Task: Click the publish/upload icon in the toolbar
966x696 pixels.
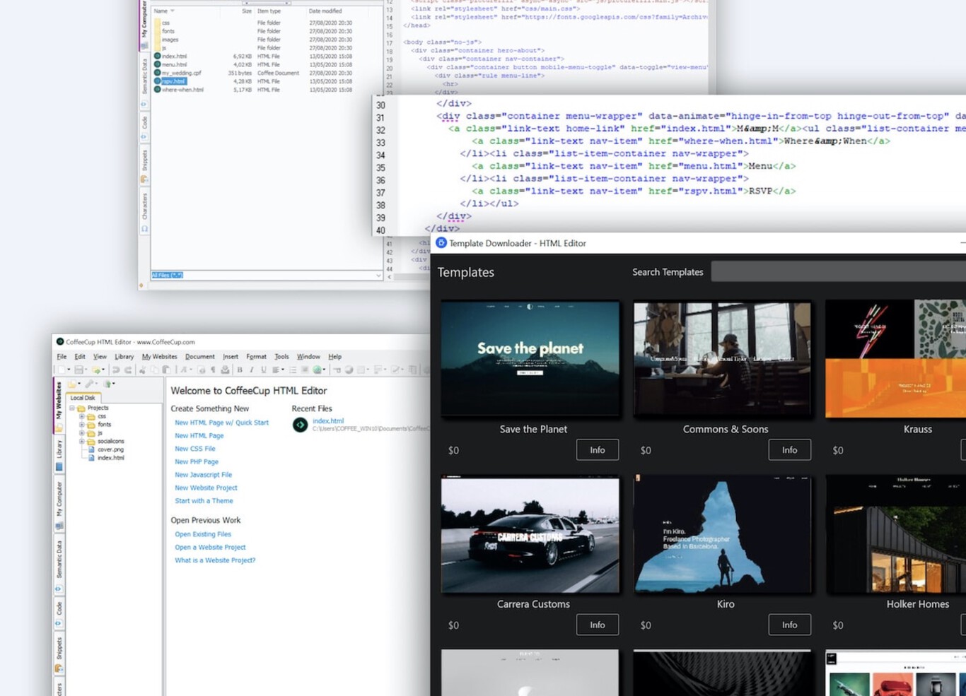Action: (223, 370)
